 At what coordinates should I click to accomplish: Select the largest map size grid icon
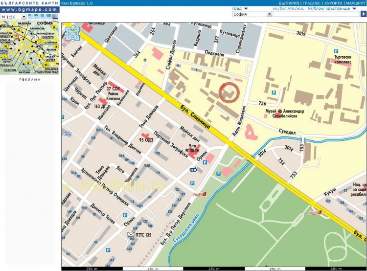pyautogui.click(x=55, y=16)
